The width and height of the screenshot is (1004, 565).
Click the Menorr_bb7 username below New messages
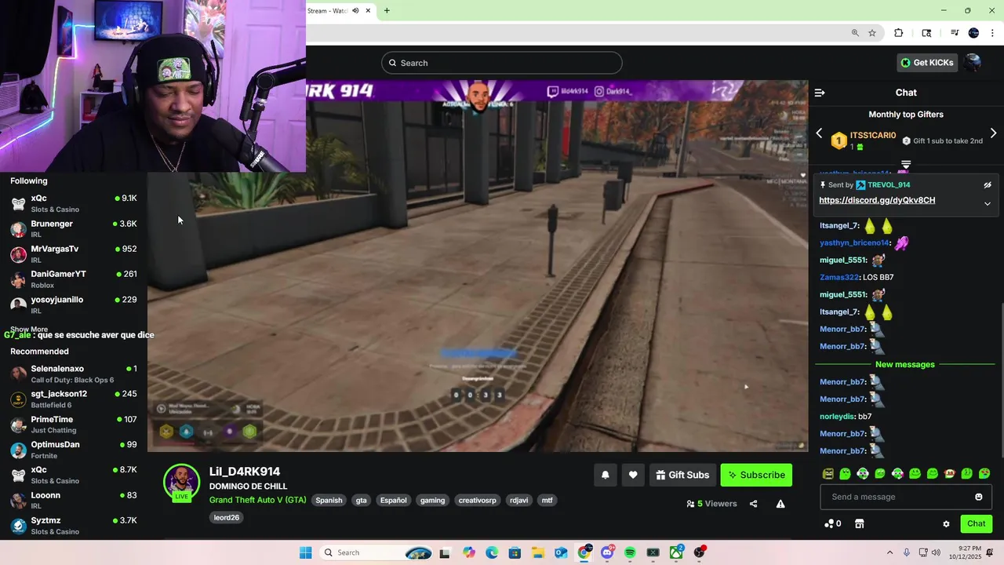click(x=842, y=382)
